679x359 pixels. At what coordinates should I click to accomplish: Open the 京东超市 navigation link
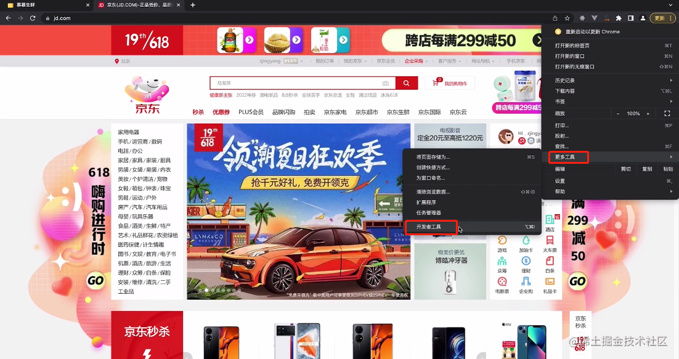pyautogui.click(x=367, y=112)
